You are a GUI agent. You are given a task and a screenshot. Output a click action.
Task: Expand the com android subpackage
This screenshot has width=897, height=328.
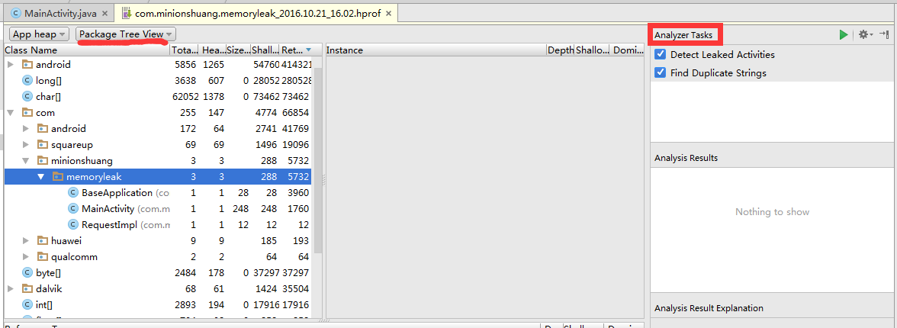[26, 129]
